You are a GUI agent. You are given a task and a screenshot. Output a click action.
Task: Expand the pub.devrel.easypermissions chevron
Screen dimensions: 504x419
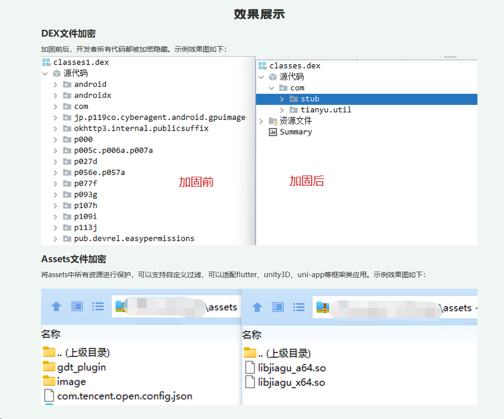55,239
